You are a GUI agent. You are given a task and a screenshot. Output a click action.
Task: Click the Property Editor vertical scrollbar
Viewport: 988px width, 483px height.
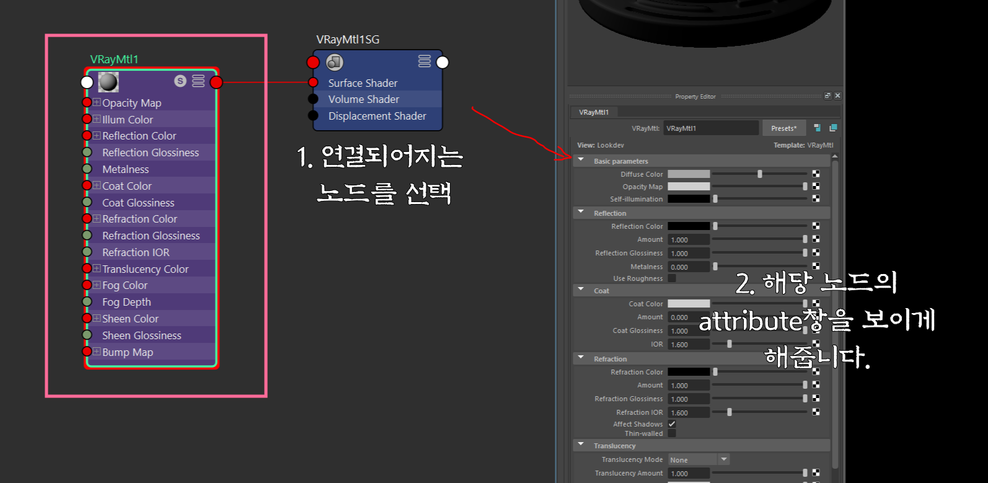pos(835,313)
